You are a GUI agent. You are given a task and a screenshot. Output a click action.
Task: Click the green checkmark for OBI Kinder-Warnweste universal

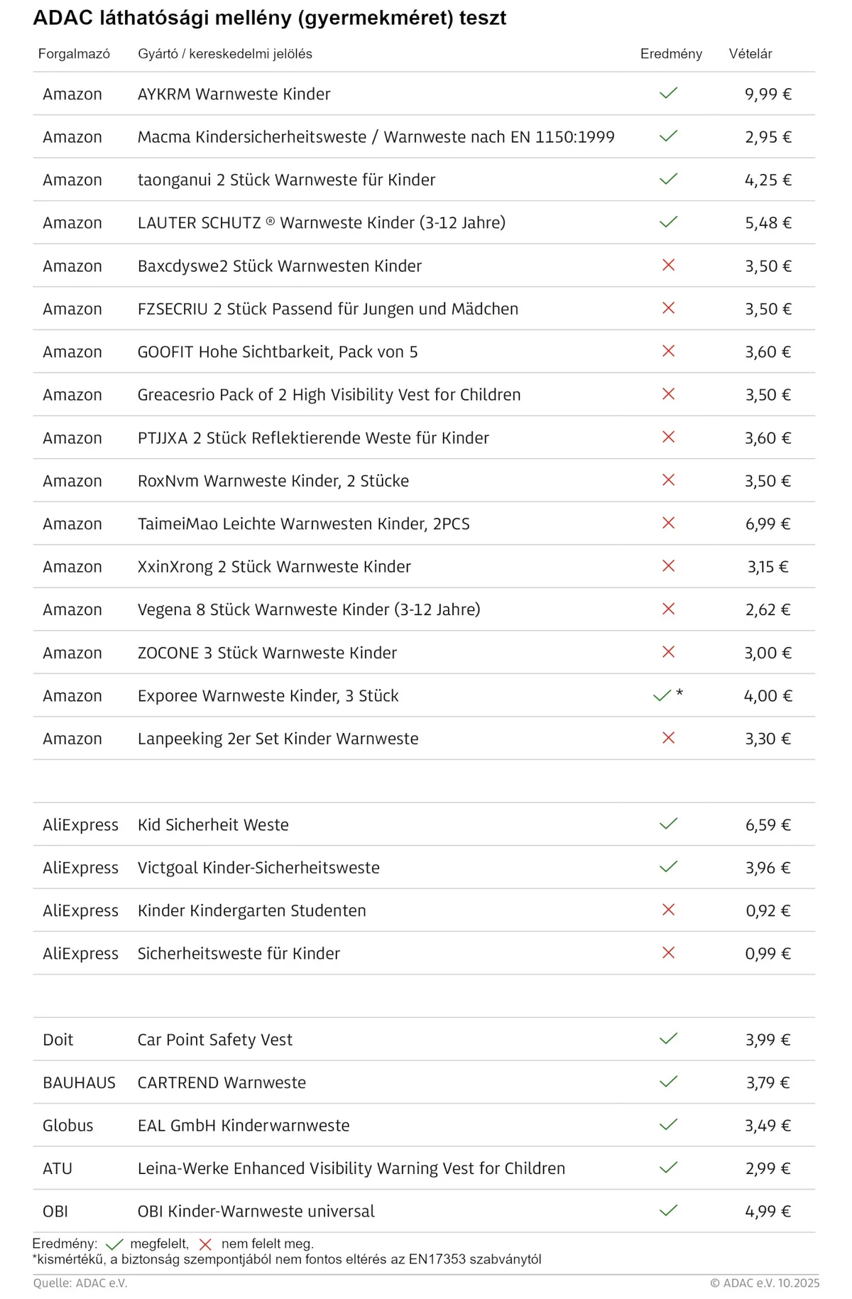tap(668, 1210)
